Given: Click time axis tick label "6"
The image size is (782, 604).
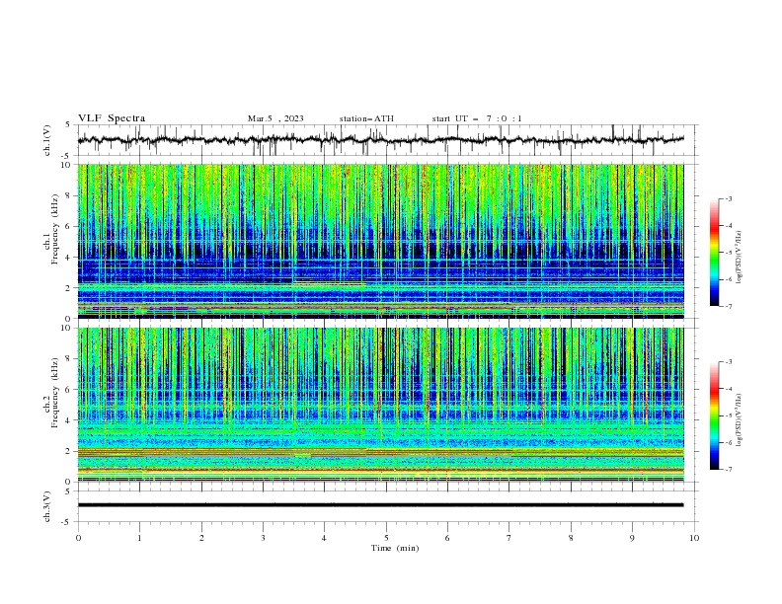Looking at the screenshot, I should pos(447,538).
